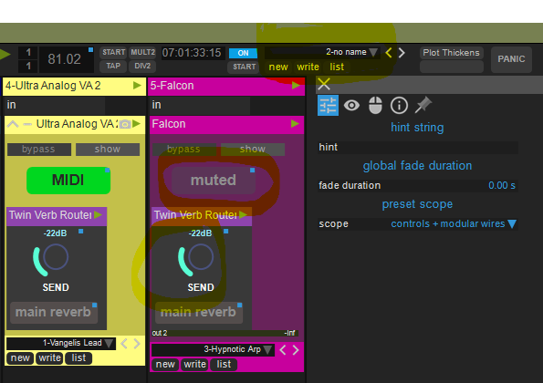
Task: Click write in the Ultra Analog rack preset section
Action: tap(49, 358)
